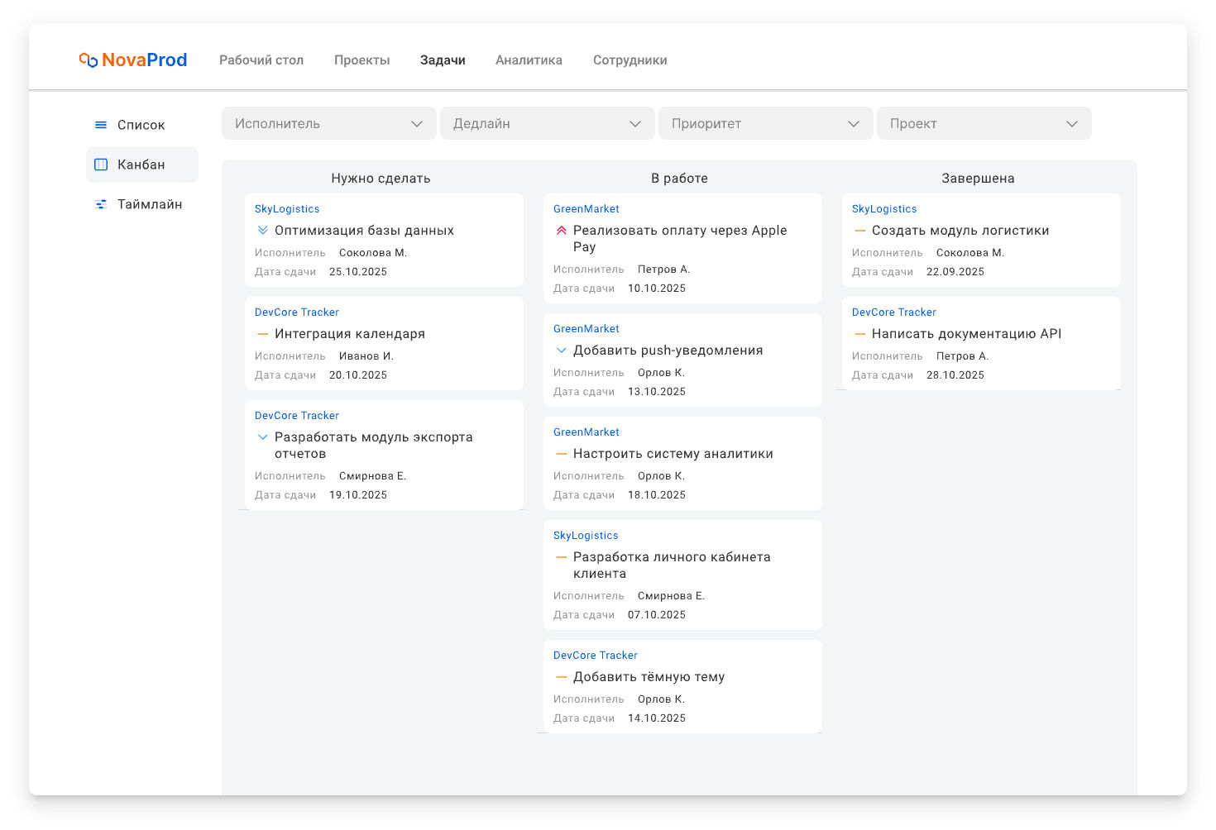Open task Разработать модуль экспорта отчетов
This screenshot has height=830, width=1216.
click(x=374, y=446)
